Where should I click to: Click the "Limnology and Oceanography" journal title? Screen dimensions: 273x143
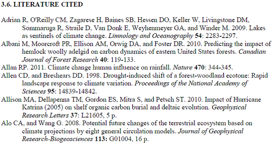(x=151, y=36)
